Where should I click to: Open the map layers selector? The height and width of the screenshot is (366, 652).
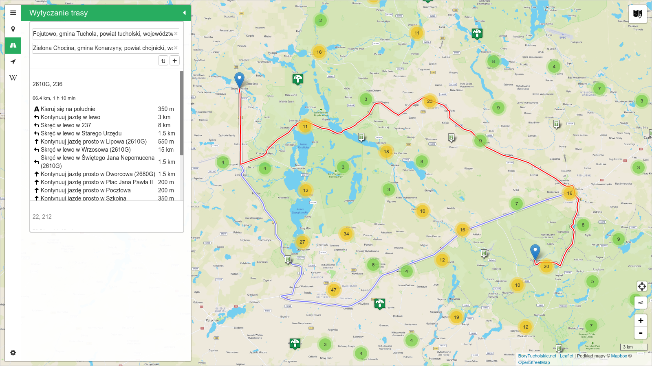637,14
